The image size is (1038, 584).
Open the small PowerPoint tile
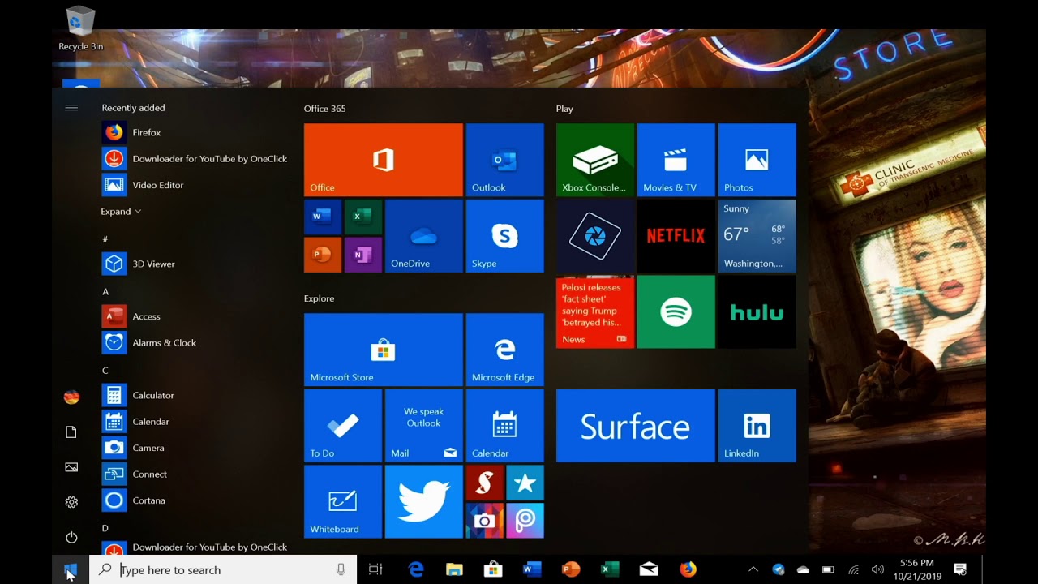coord(322,255)
